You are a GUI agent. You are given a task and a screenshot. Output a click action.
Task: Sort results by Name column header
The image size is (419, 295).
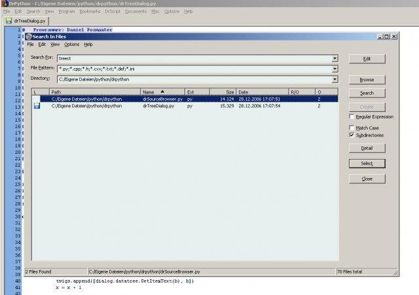point(163,92)
